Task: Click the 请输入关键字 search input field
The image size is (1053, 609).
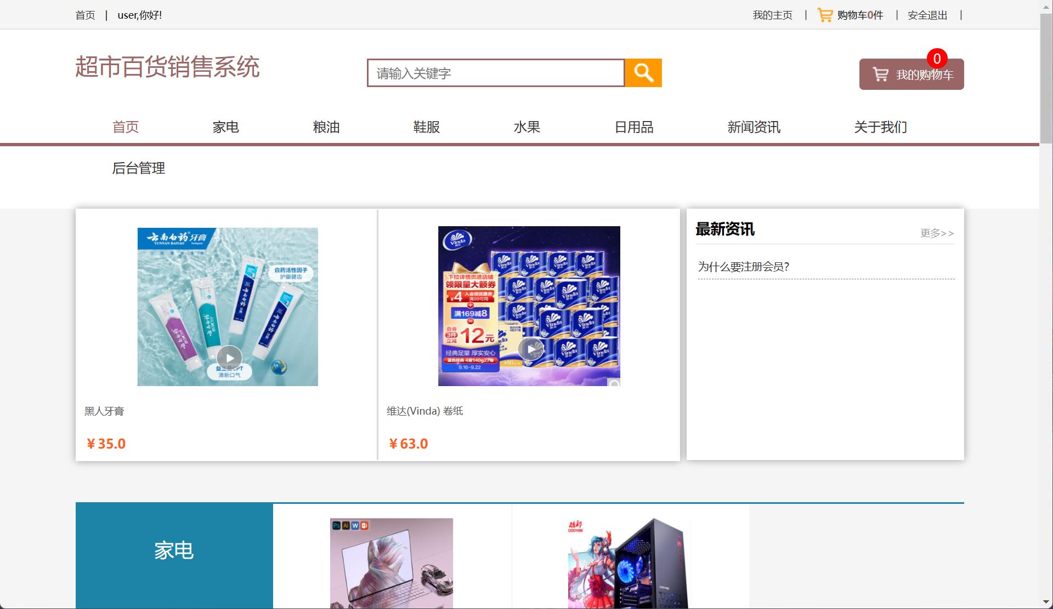Action: click(496, 72)
